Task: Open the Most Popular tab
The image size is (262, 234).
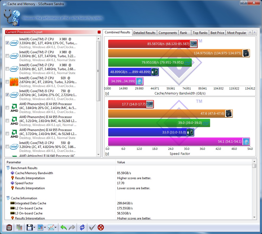Action: coord(237,33)
